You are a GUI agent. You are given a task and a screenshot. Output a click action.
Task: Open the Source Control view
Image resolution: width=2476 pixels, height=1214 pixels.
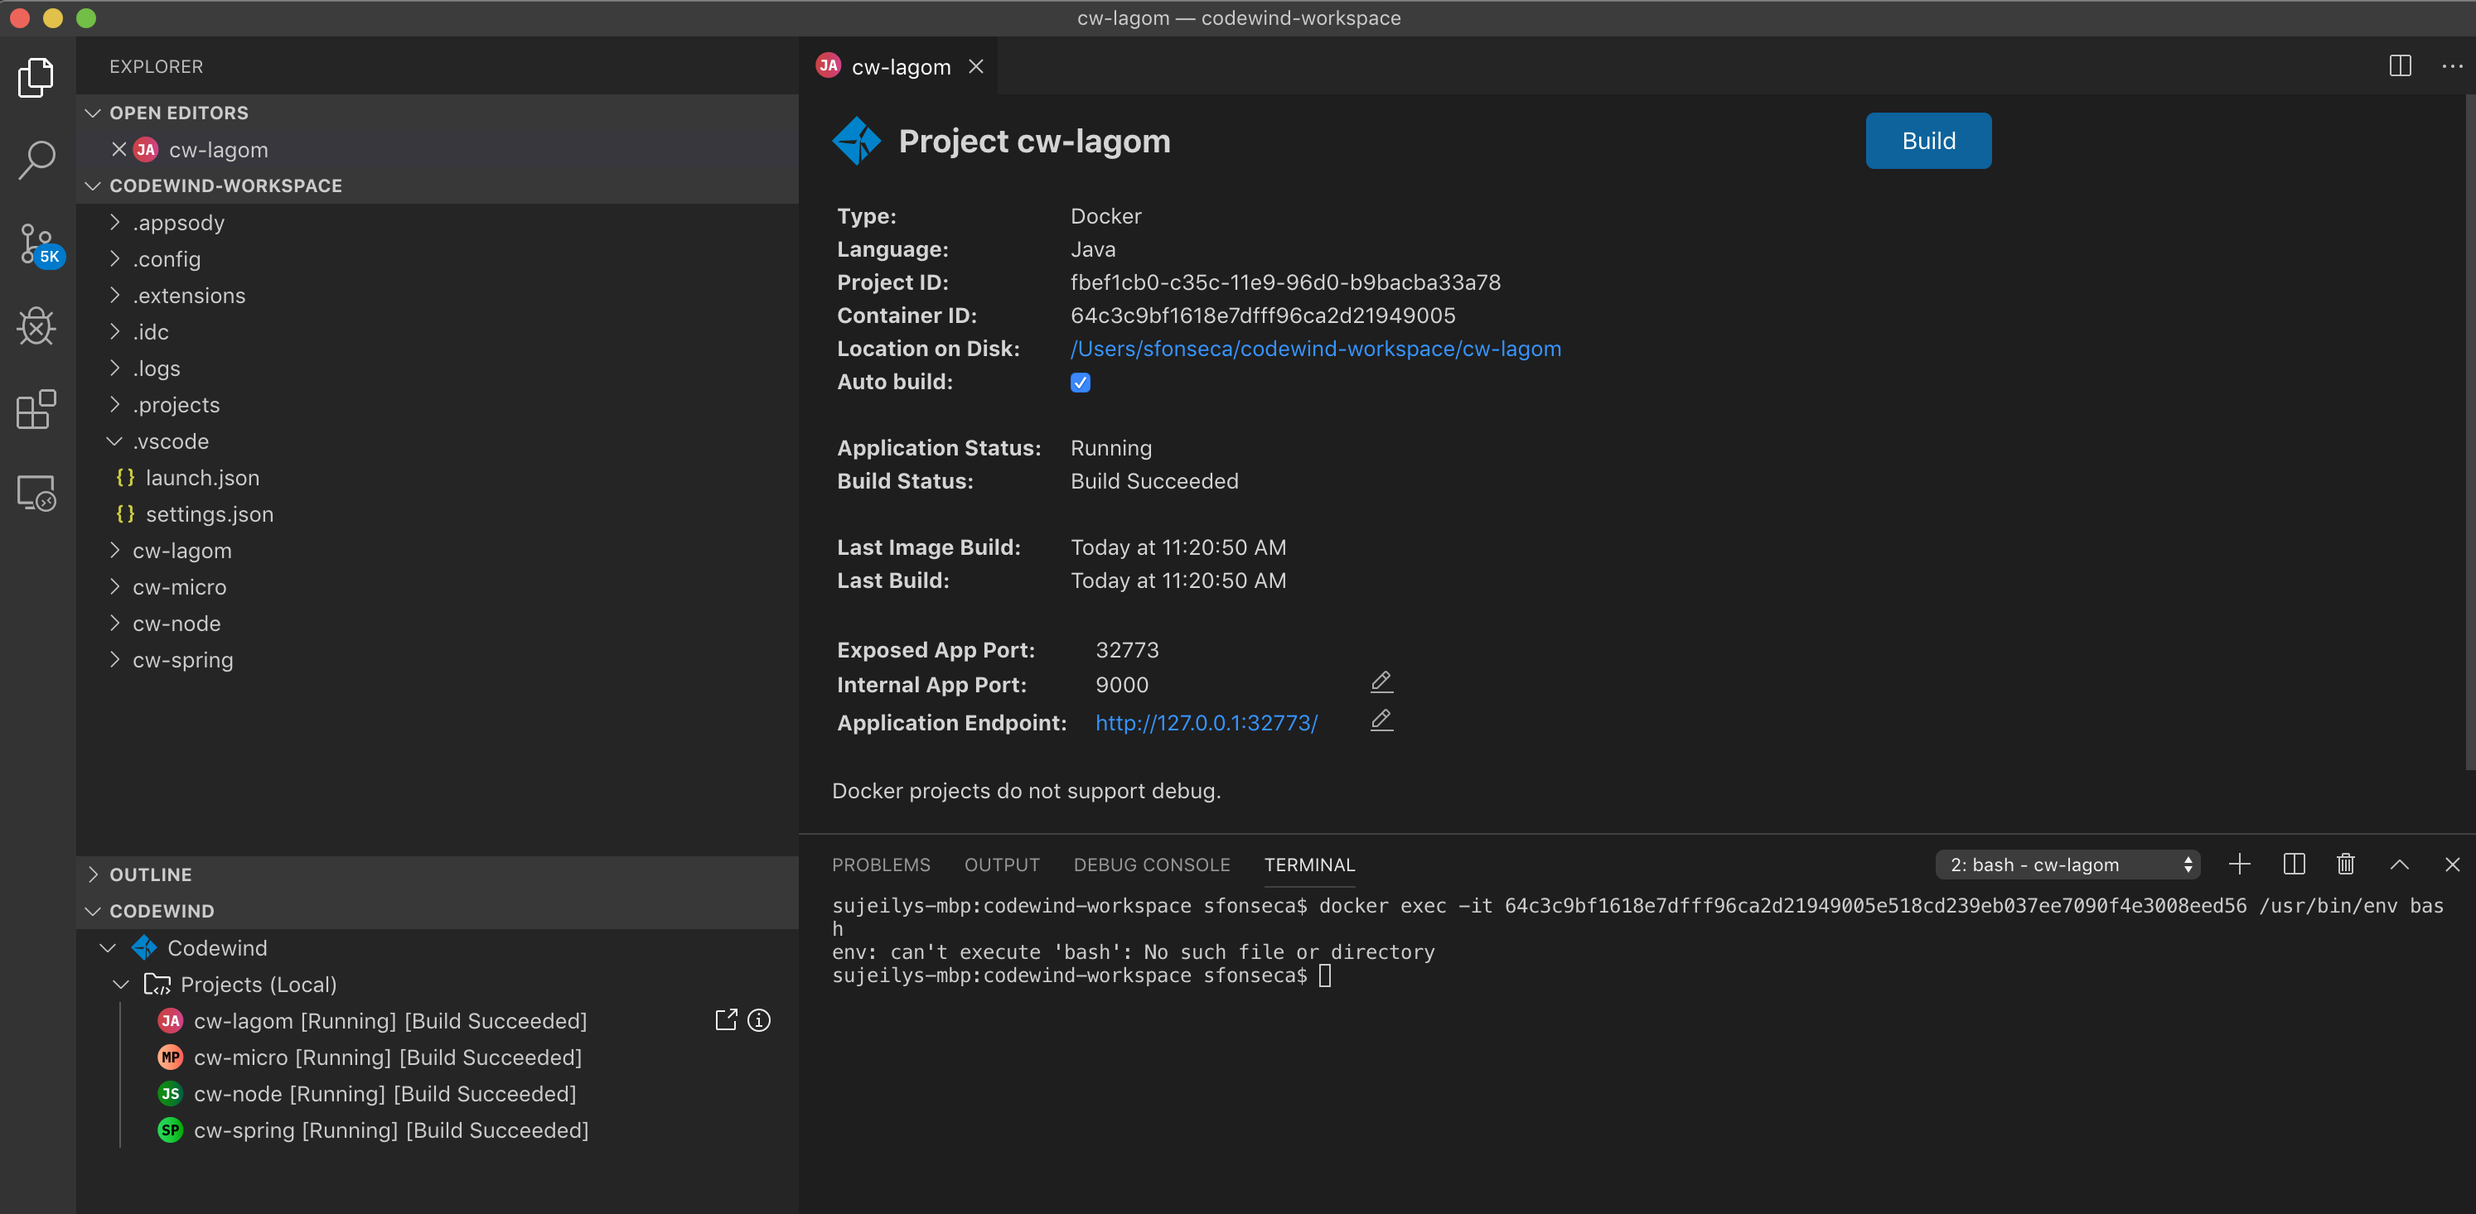tap(36, 243)
